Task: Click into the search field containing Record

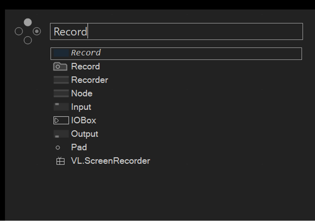Action: pyautogui.click(x=176, y=31)
